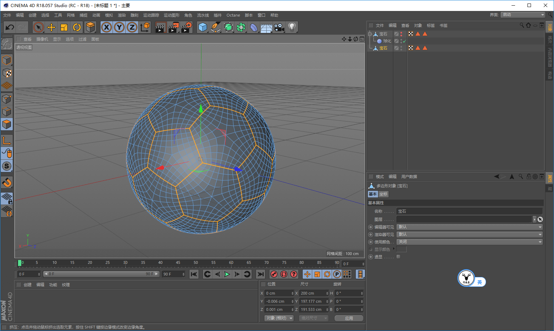Click the timeline range slider bar
The image size is (554, 331).
tap(101, 274)
